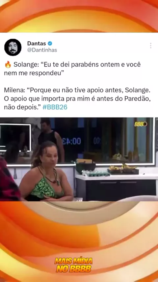Open the three-dot more options menu

(x=150, y=46)
